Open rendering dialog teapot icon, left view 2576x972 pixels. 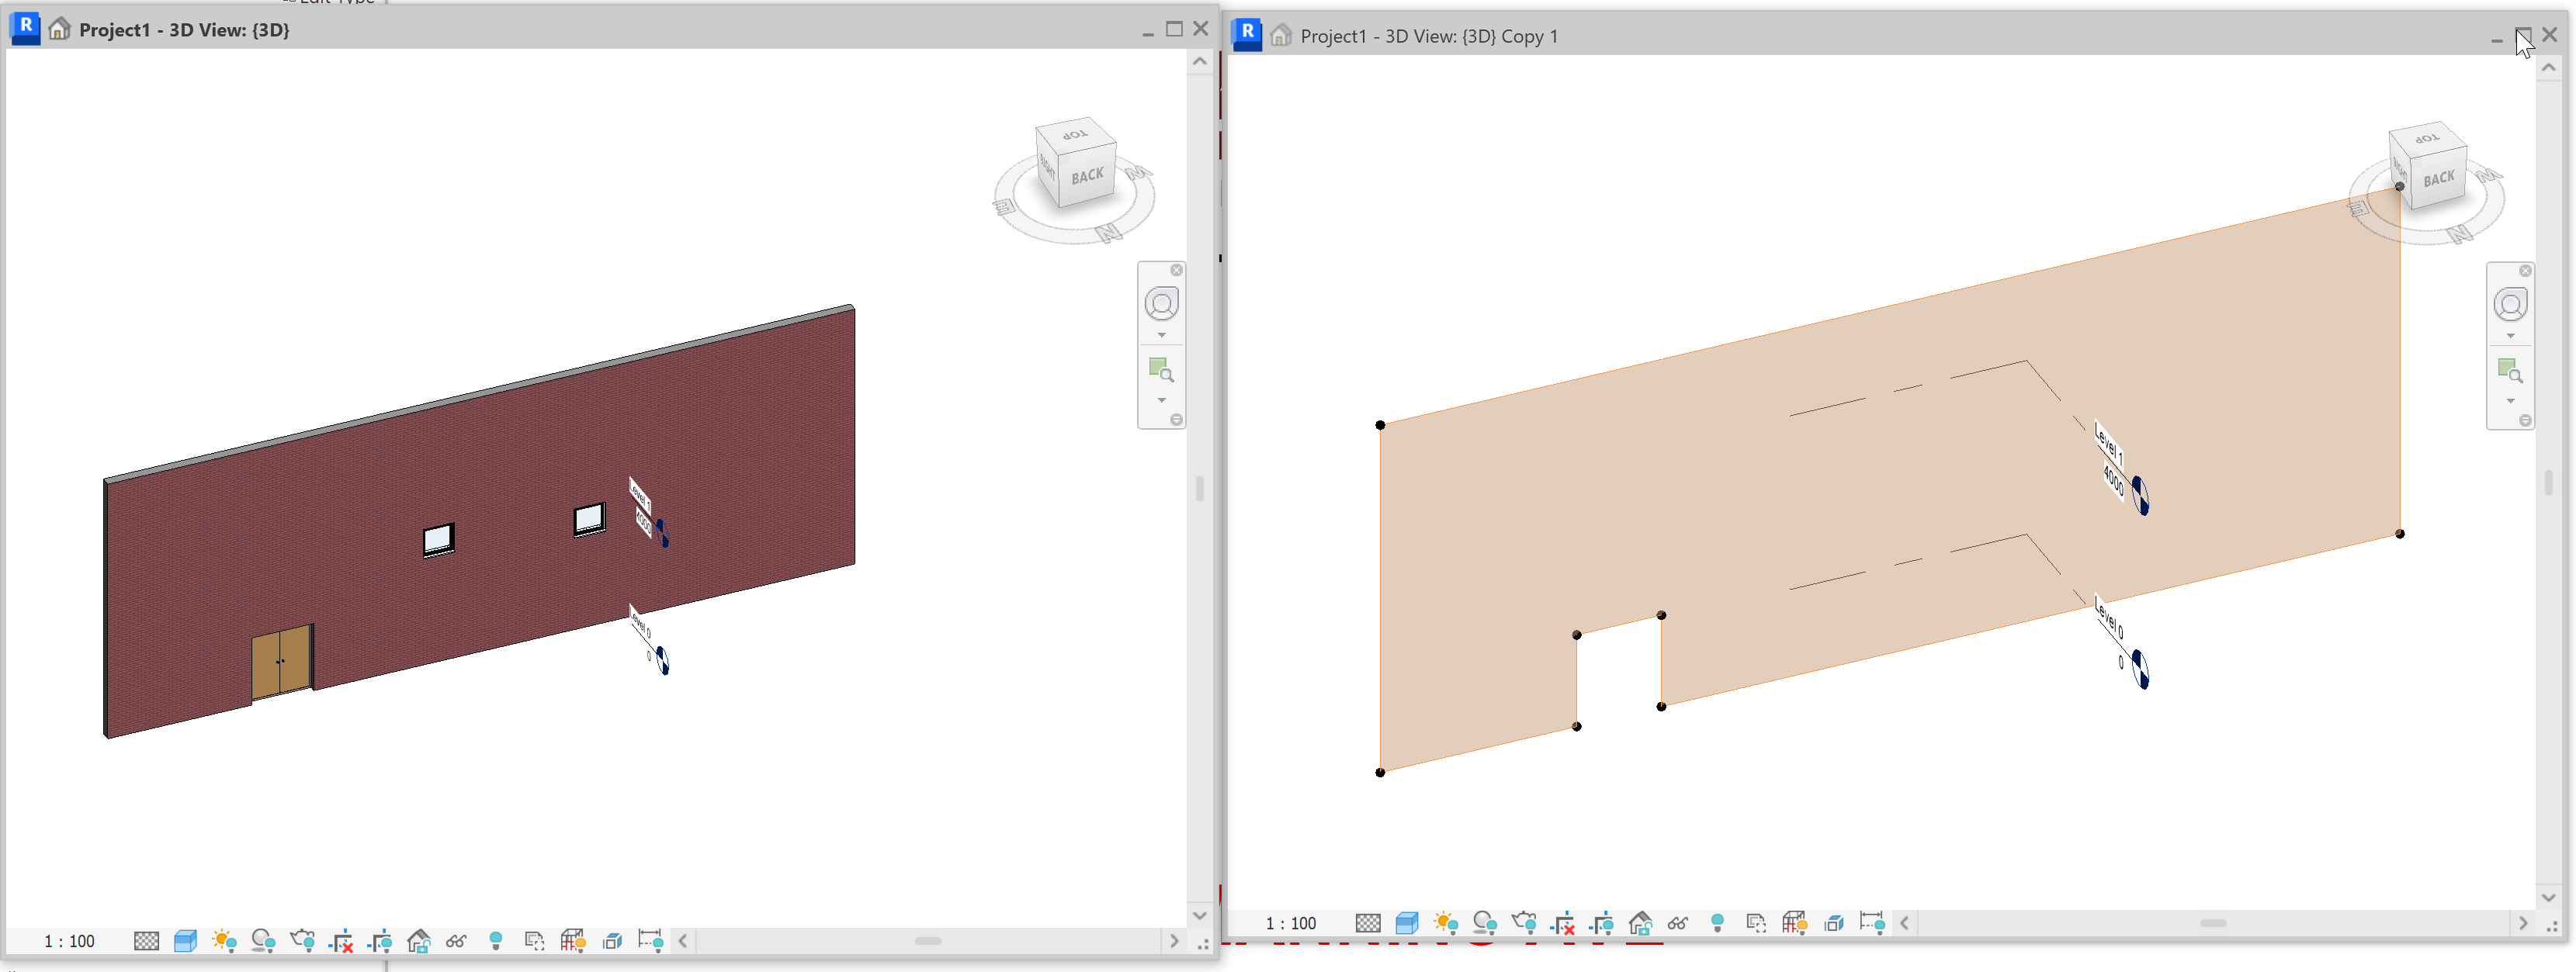pos(302,940)
